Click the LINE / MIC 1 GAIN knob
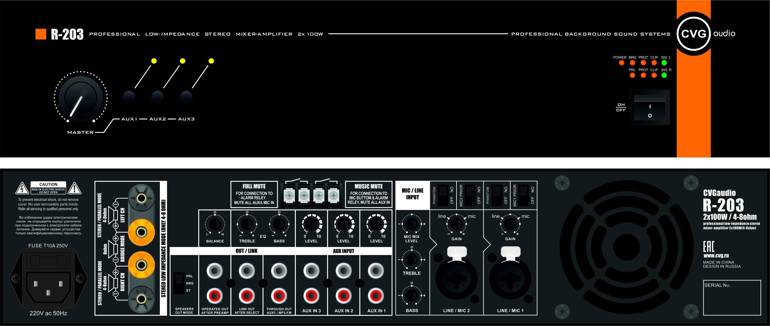Image resolution: width=770 pixels, height=326 pixels. [510, 224]
